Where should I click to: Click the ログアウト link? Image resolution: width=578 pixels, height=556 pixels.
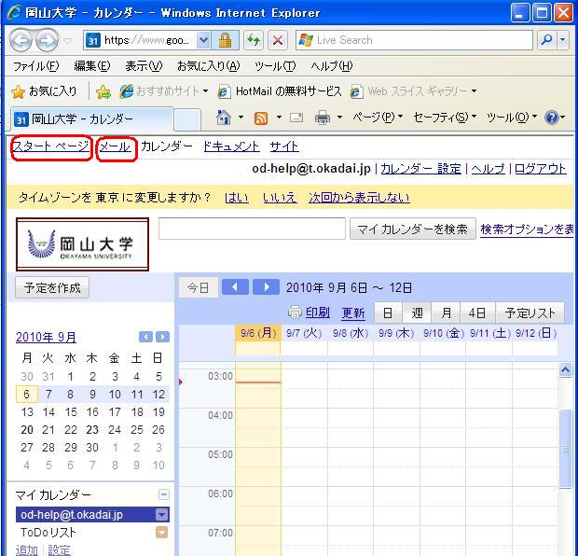(x=540, y=169)
